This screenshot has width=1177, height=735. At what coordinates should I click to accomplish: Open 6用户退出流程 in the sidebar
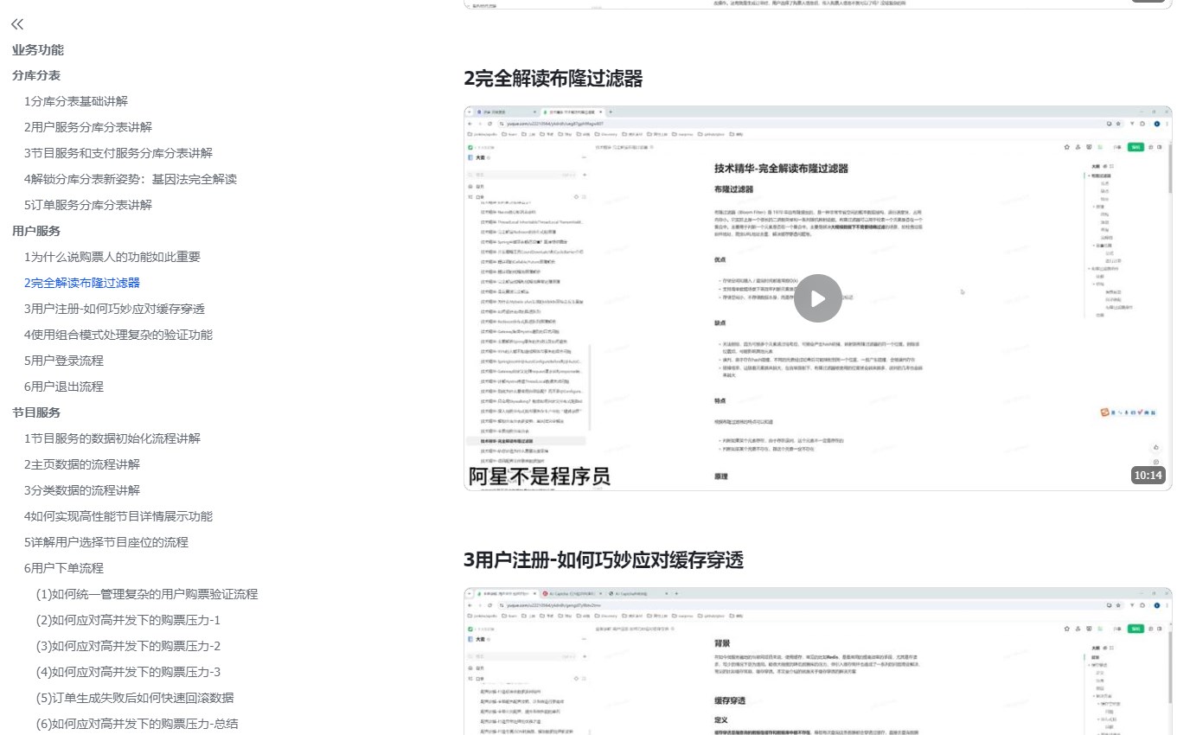click(x=64, y=387)
